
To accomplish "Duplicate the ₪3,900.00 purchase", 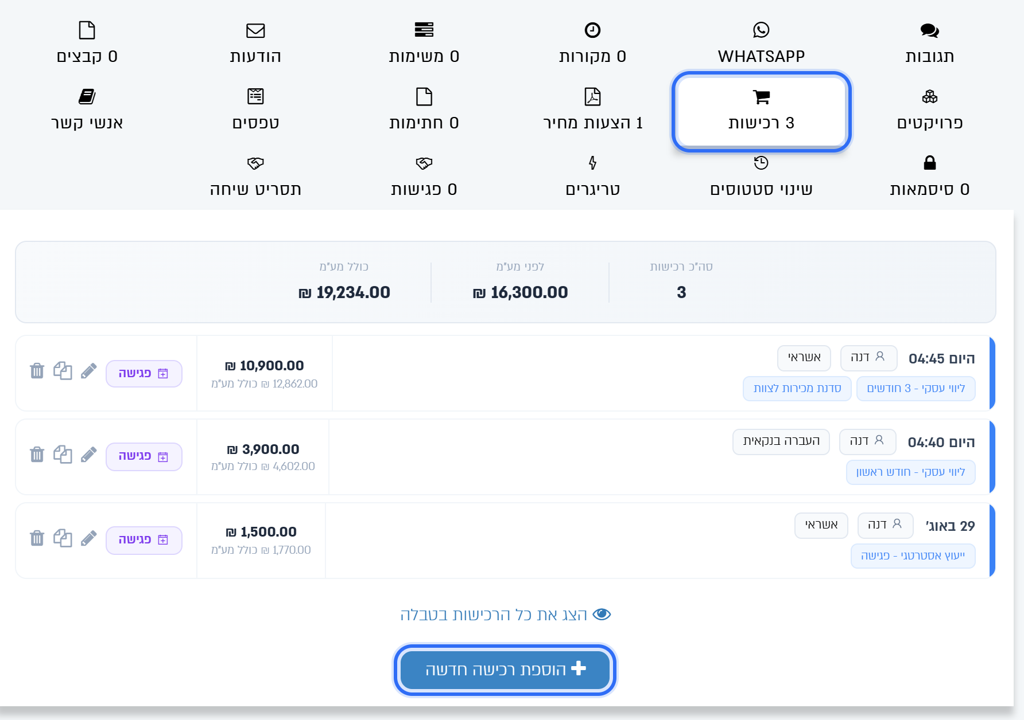I will coord(63,455).
